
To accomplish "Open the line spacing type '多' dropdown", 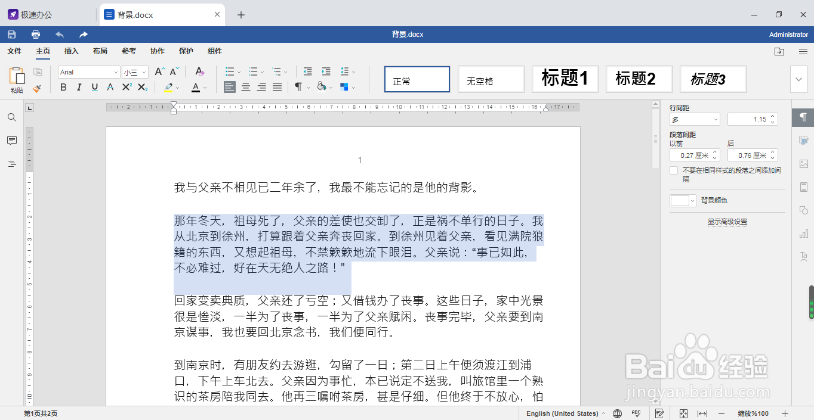I will pos(695,119).
